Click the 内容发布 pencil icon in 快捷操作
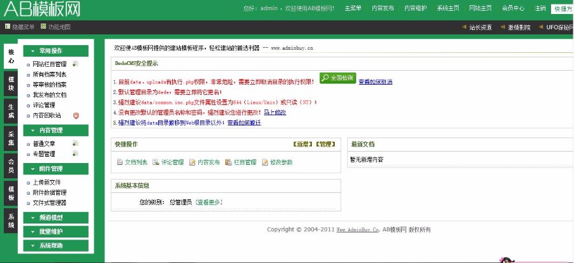Image resolution: width=574 pixels, height=263 pixels. 192,162
